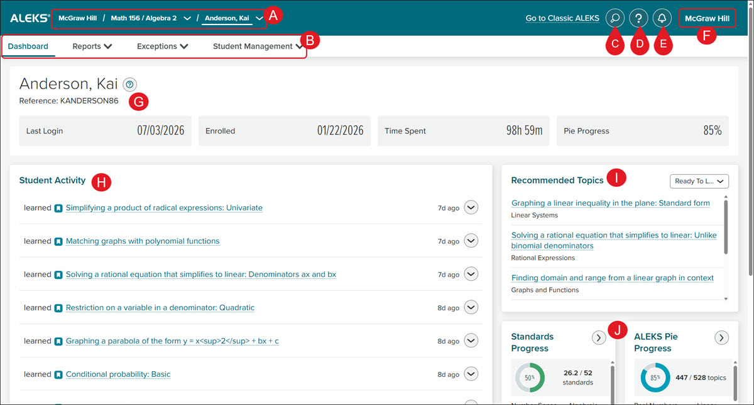Click bookmark icon for Graphing a parabola topic

click(58, 341)
